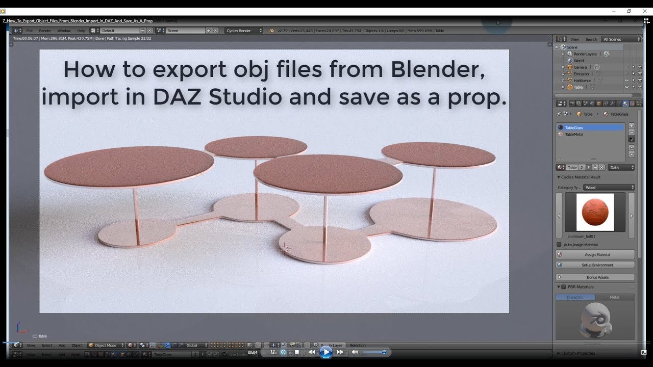Open the File menu in Blender

pyautogui.click(x=30, y=31)
